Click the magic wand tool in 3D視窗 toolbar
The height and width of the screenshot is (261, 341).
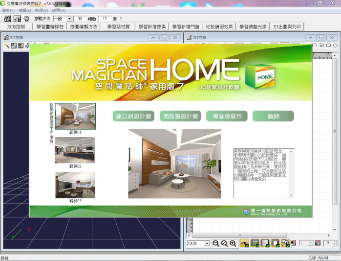[7, 46]
